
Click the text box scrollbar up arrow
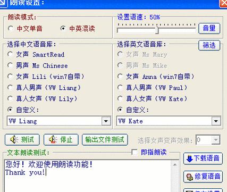tap(175, 165)
